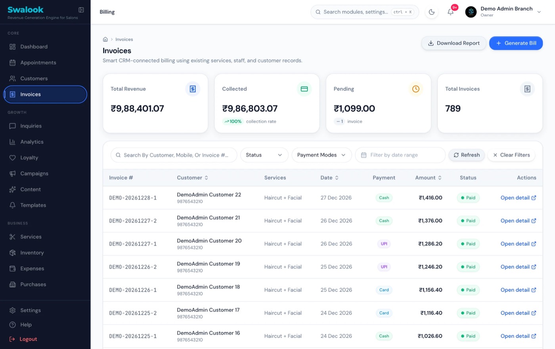Click the calendar icon in the date range filter
This screenshot has width=555, height=349.
coord(364,155)
